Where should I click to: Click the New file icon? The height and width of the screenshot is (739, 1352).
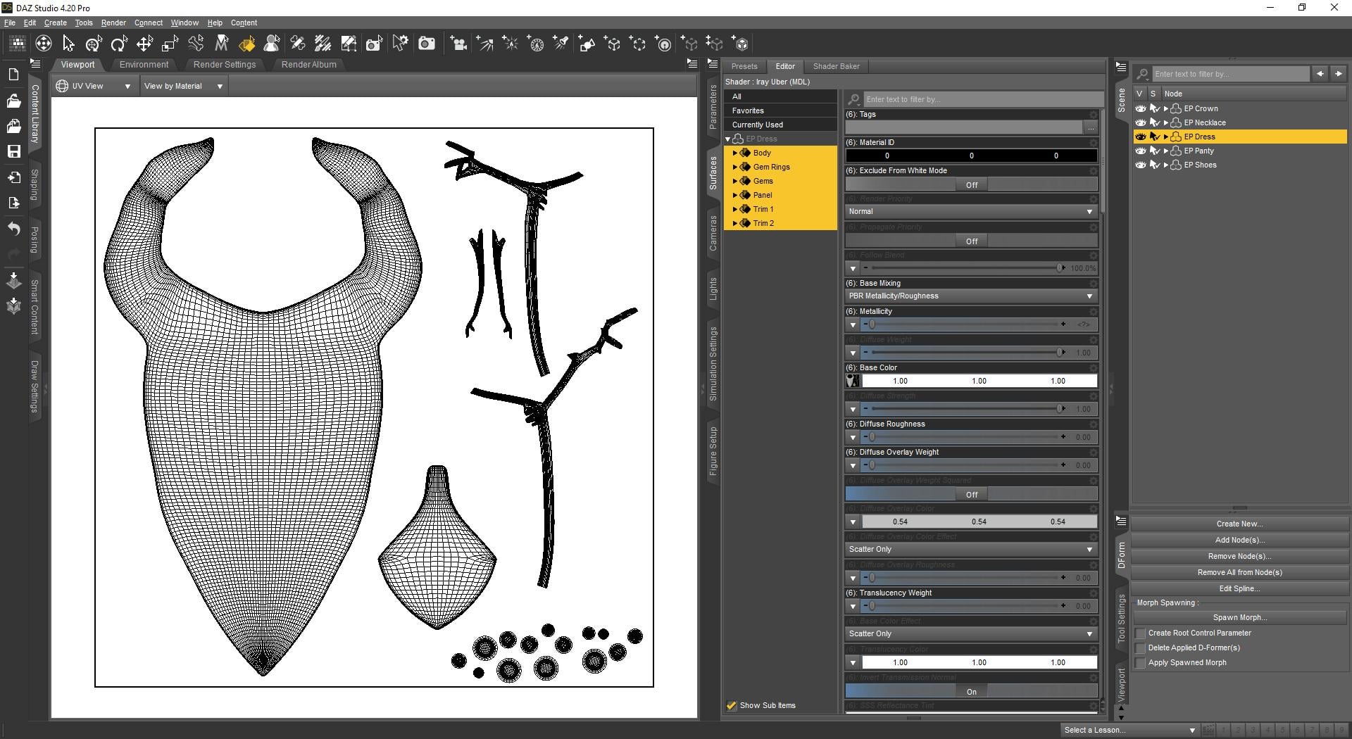[13, 75]
